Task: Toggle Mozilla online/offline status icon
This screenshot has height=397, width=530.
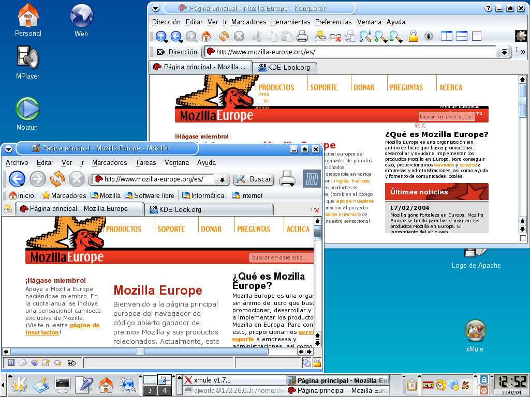Action: 306,363
